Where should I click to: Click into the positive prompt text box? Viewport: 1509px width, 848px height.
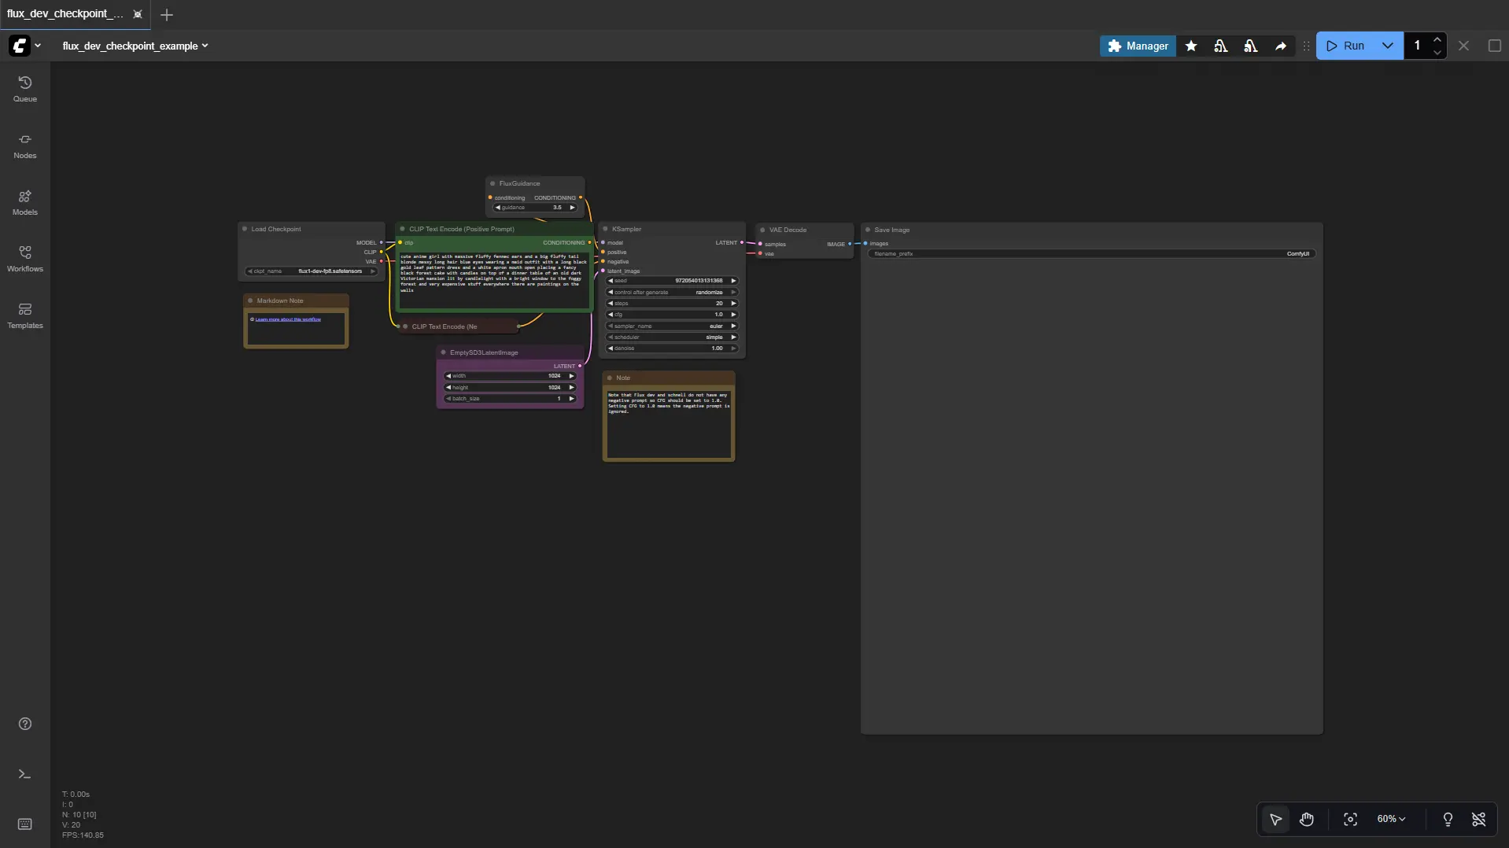point(494,281)
